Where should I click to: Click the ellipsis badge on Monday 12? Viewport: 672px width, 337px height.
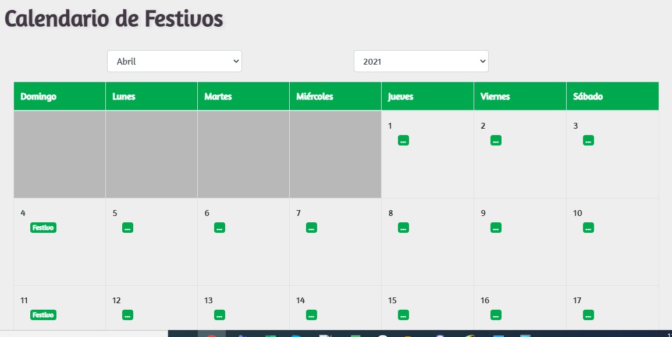coord(127,315)
